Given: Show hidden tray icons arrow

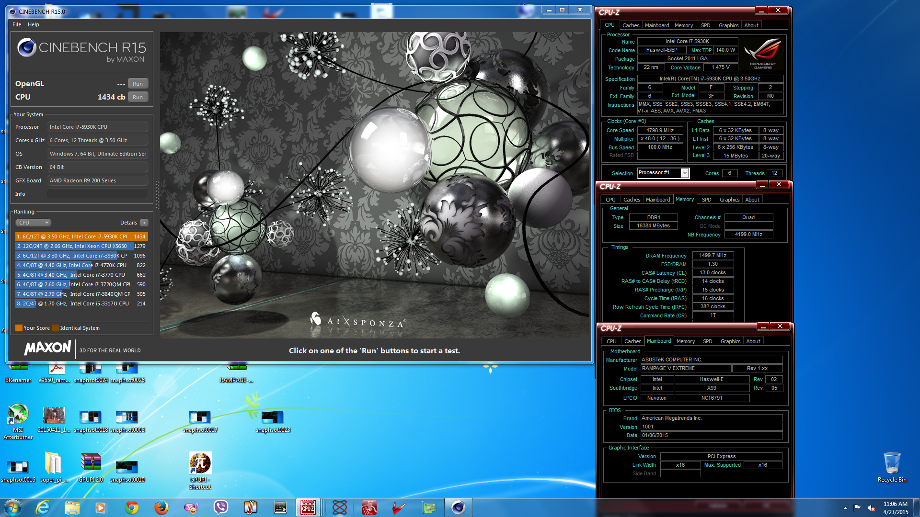Looking at the screenshot, I should coord(845,508).
